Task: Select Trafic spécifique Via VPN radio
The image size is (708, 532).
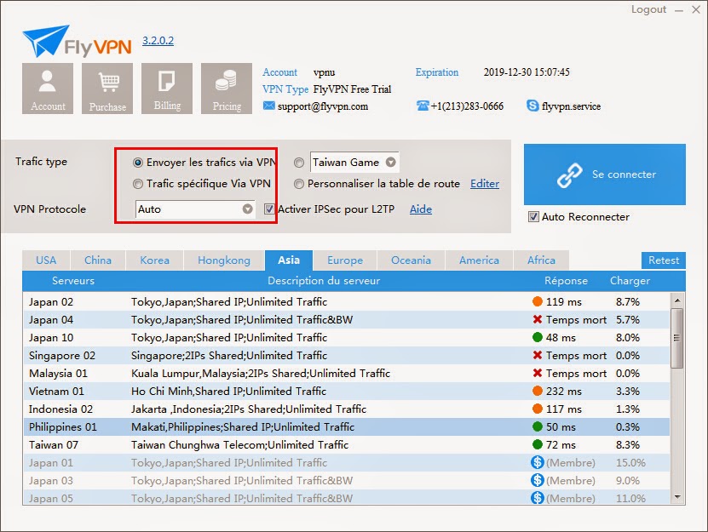Action: click(x=138, y=184)
